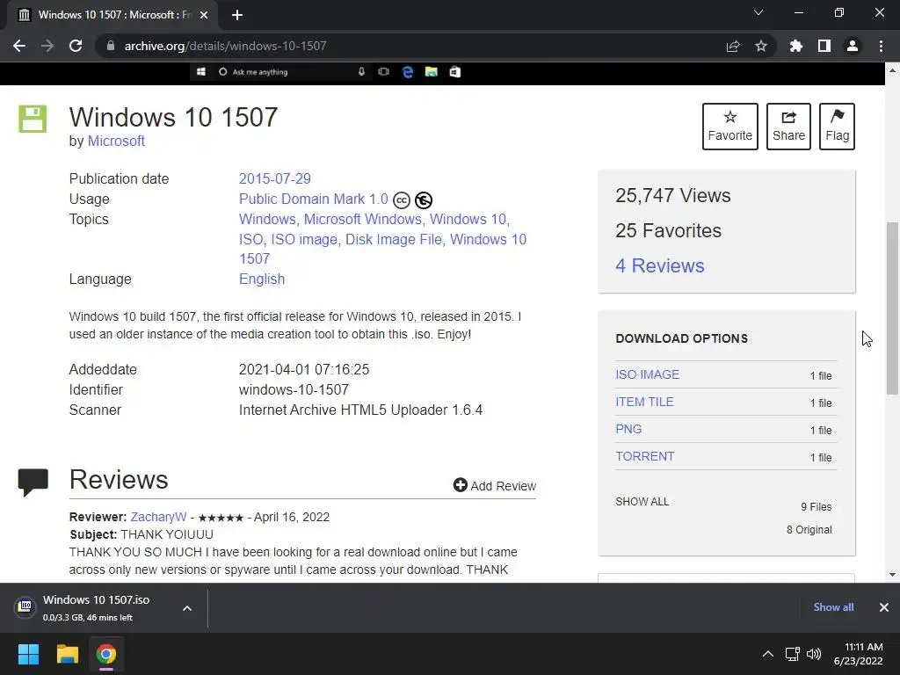Click the ISO file icon in download bar
The width and height of the screenshot is (900, 675).
[25, 606]
